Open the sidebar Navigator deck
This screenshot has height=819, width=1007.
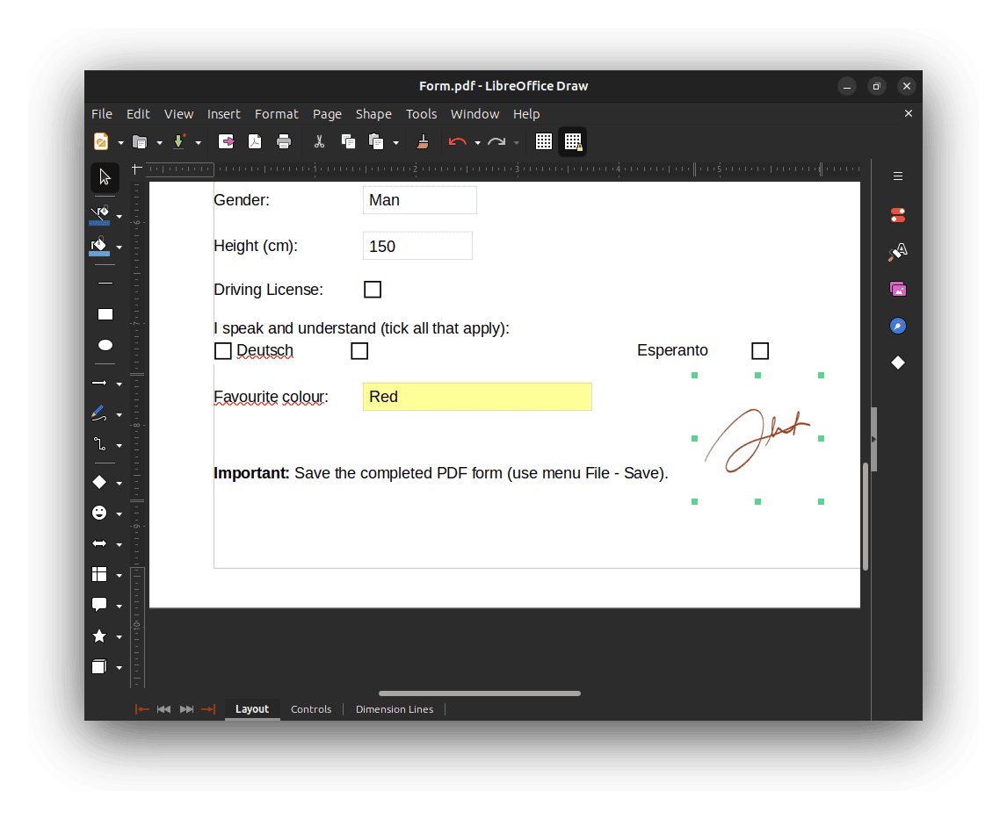(x=898, y=326)
